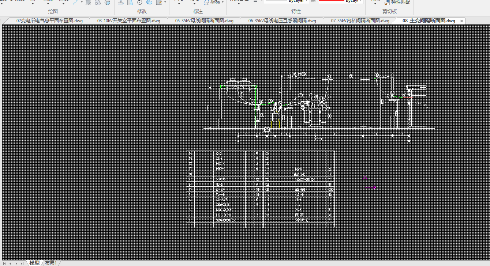Go to the last layout tab arrow
The height and width of the screenshot is (266, 490).
(22, 263)
